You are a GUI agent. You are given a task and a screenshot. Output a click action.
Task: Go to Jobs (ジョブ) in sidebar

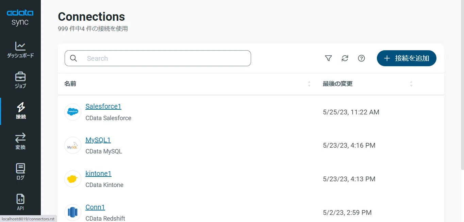tap(20, 80)
